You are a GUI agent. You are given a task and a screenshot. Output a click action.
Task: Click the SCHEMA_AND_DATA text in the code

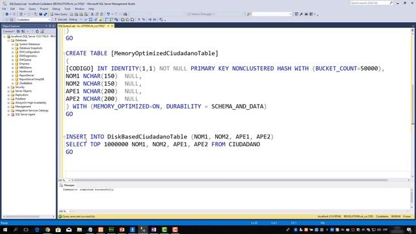coord(237,107)
